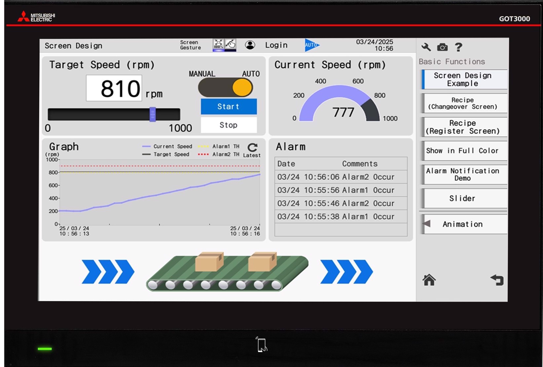Click the 100% zoom reset gesture icon
This screenshot has width=543, height=367.
pyautogui.click(x=218, y=45)
